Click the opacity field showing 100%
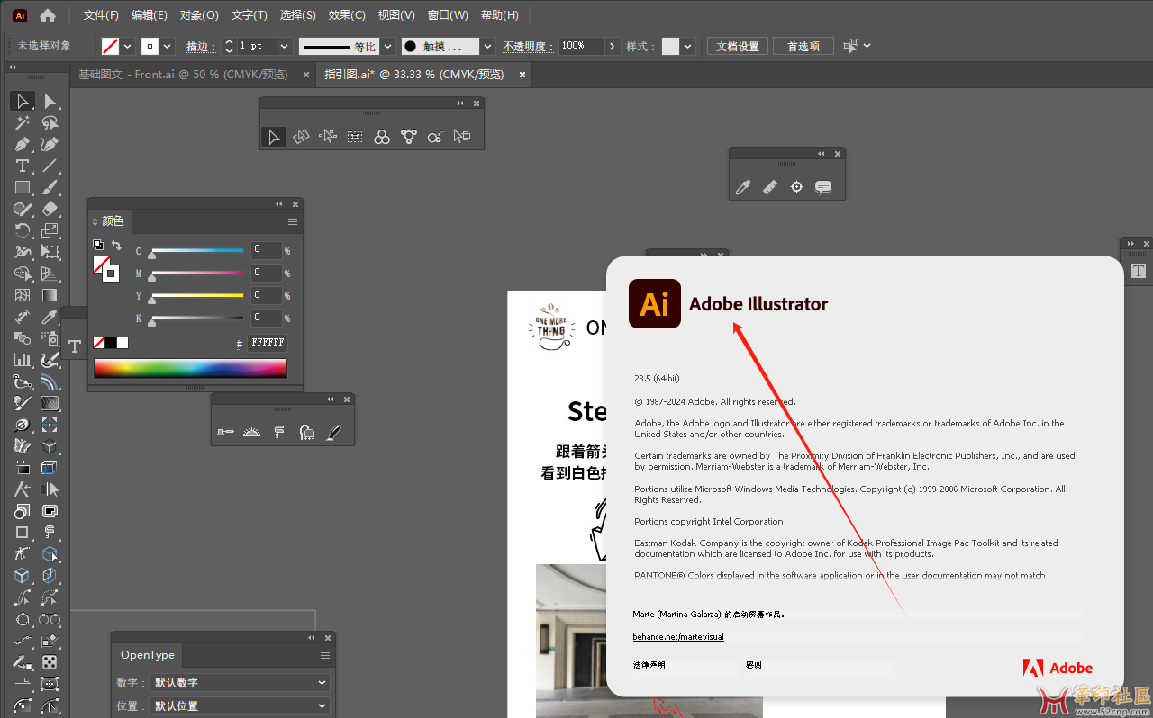The image size is (1153, 718). [x=581, y=46]
